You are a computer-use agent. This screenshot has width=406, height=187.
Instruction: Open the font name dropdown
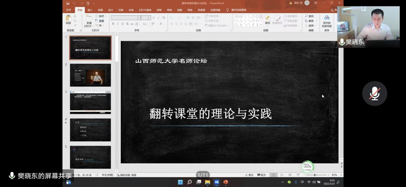click(139, 17)
